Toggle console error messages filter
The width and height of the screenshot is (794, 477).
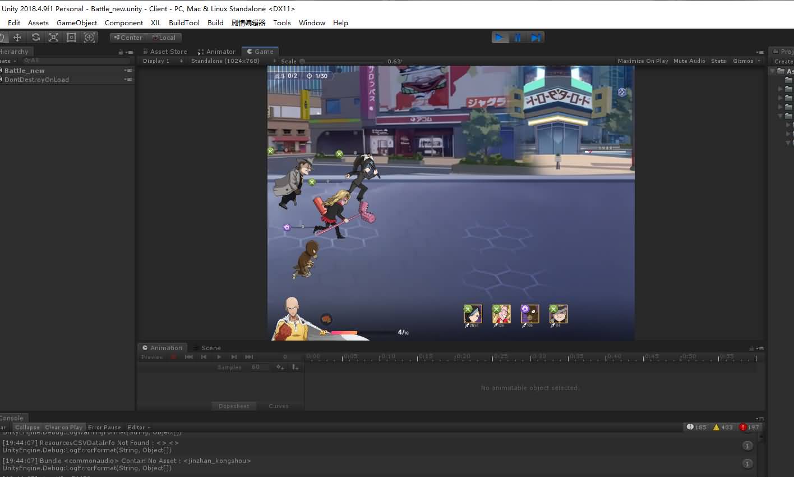coord(749,427)
